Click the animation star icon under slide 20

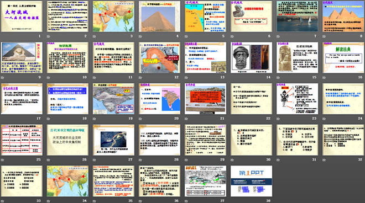140,119
